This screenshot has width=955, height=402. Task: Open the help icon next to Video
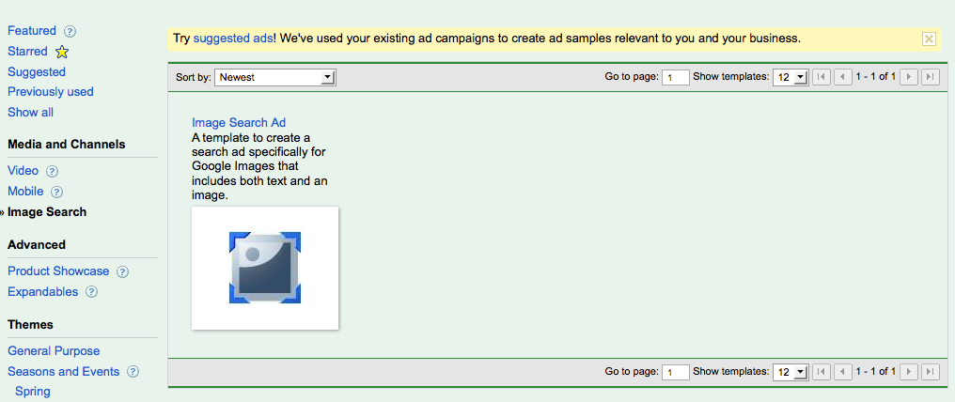tap(53, 172)
